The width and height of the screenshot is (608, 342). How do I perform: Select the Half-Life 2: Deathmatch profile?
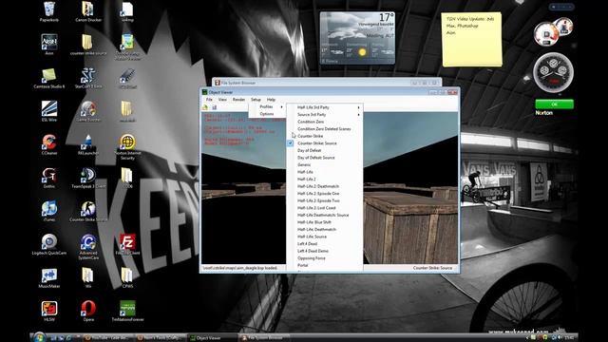coord(325,186)
